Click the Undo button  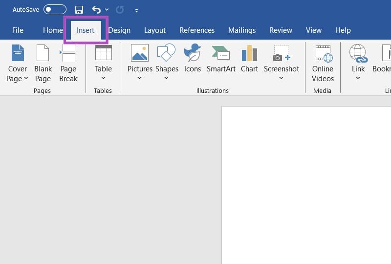96,10
